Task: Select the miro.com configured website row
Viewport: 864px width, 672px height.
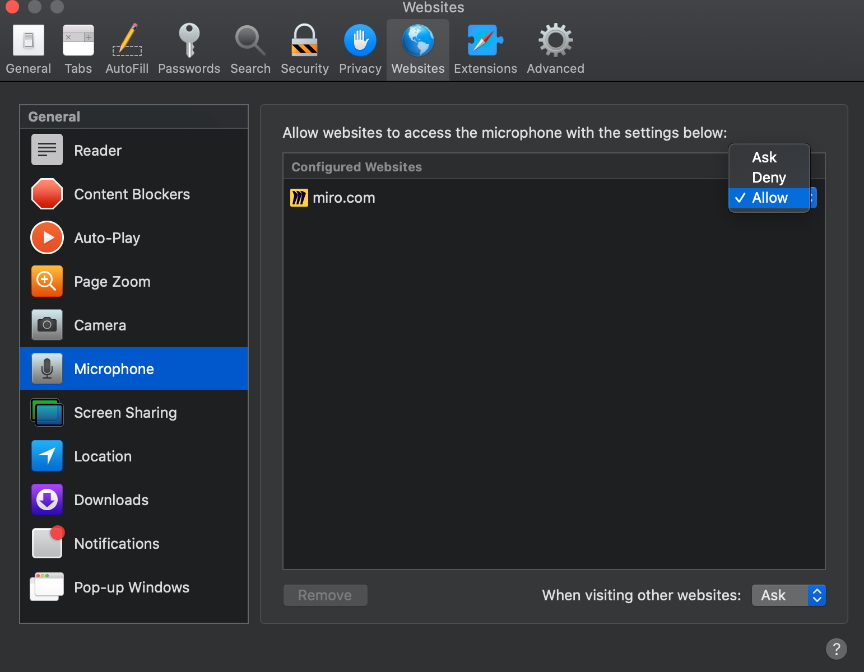Action: 448,198
